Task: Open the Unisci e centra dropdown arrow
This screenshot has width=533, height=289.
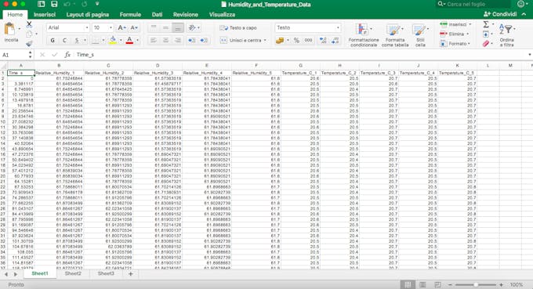Action: (265, 41)
